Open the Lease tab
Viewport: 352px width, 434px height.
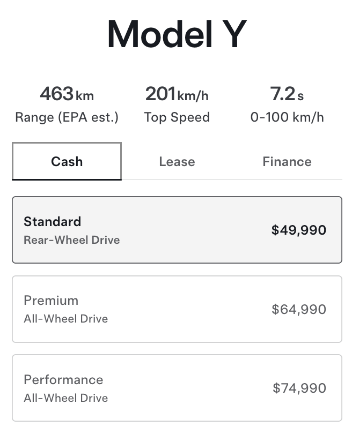[177, 161]
